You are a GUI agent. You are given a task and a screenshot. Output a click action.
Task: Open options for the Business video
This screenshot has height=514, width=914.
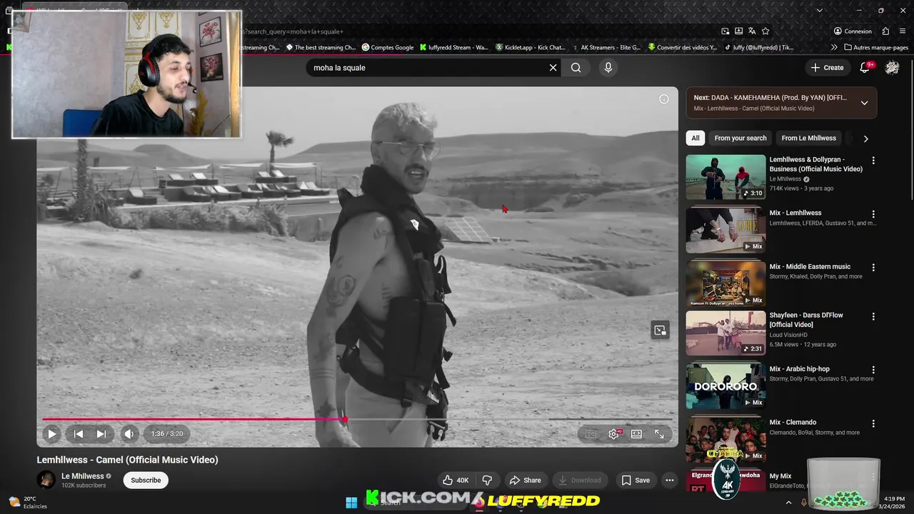pos(873,161)
